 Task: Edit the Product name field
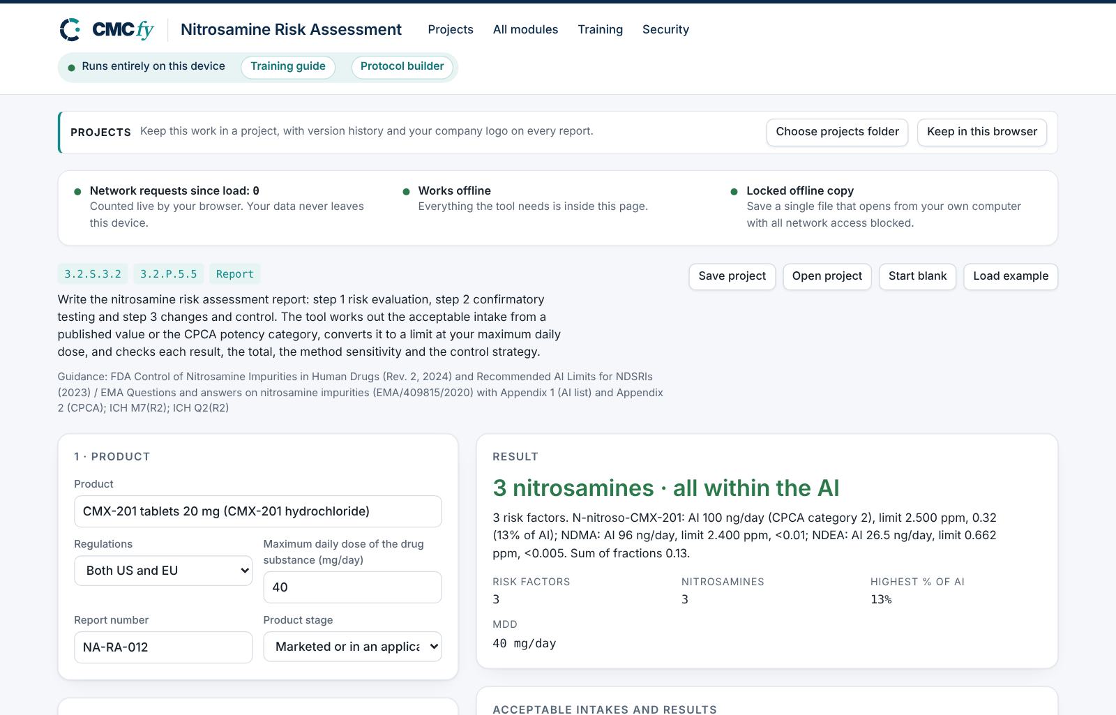coord(258,511)
